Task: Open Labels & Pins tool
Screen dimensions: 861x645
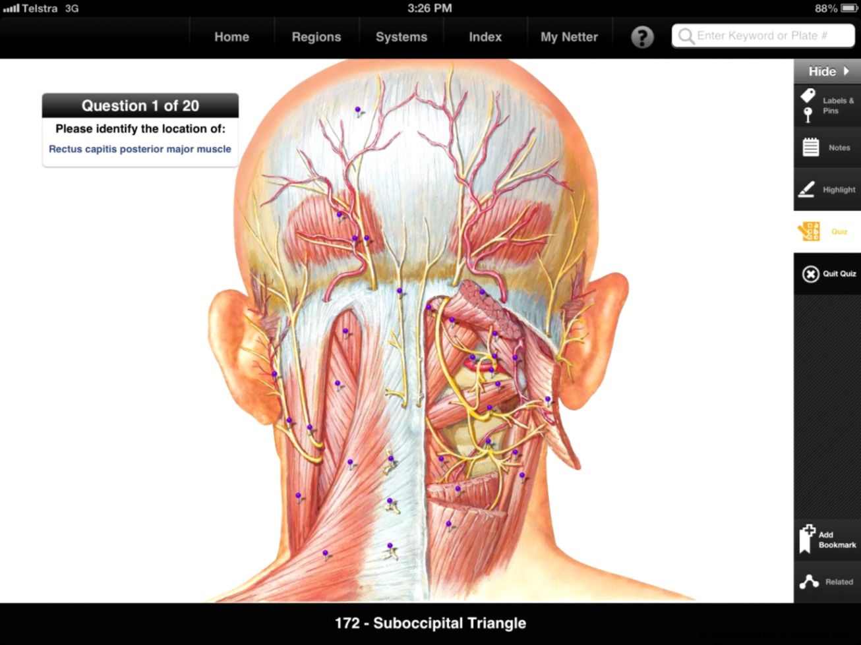Action: (x=827, y=105)
